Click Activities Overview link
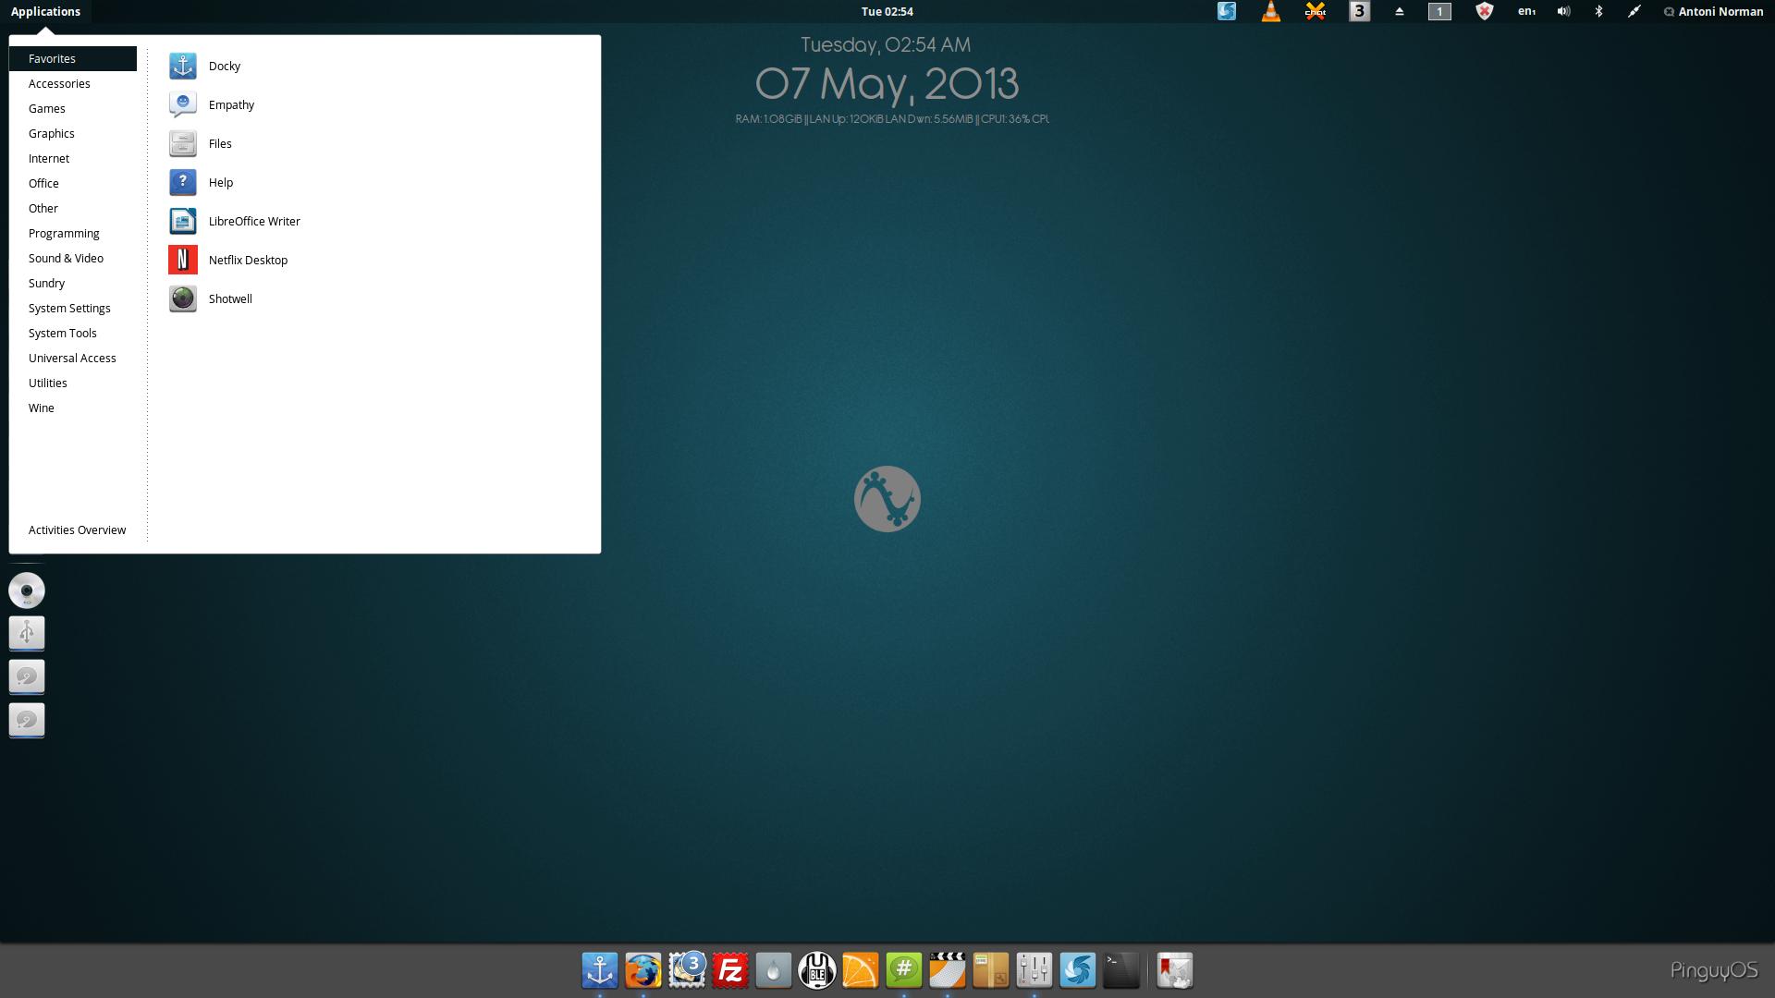The image size is (1775, 998). pyautogui.click(x=77, y=529)
